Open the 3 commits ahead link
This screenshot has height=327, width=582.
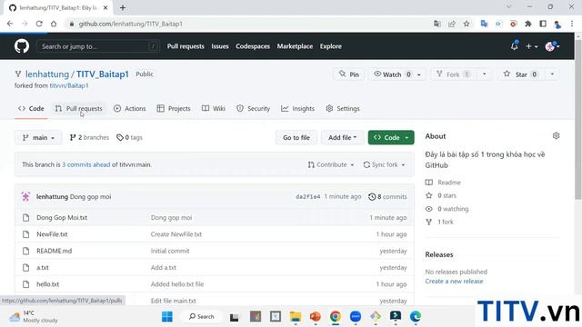pos(86,164)
